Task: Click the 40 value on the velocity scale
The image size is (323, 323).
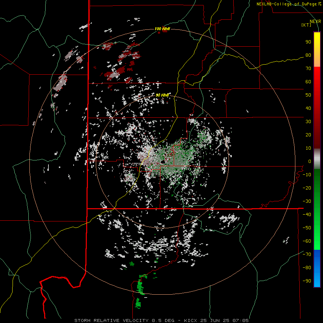Action: point(308,108)
